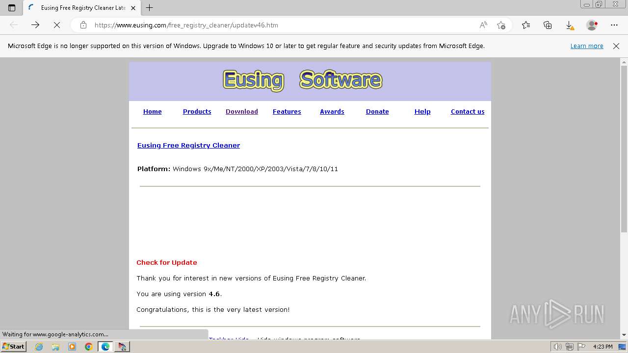The height and width of the screenshot is (353, 628).
Task: Close the Eusing Free Registry Cleaner tab
Action: pos(133,8)
